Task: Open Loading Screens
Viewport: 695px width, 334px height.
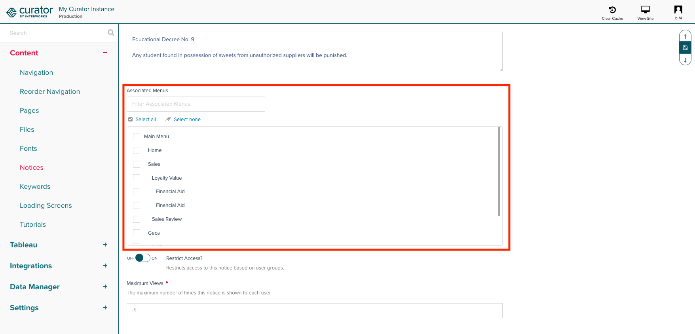Action: pos(46,206)
